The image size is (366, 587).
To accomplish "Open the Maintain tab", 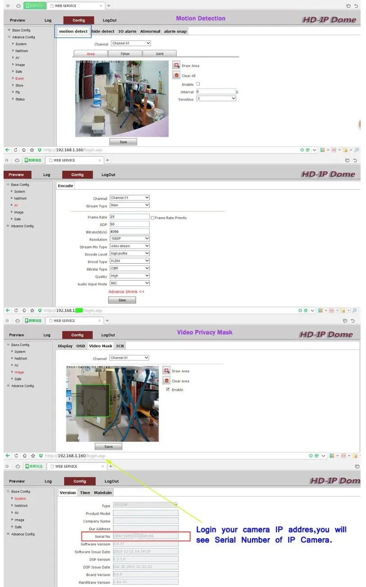I will click(103, 493).
